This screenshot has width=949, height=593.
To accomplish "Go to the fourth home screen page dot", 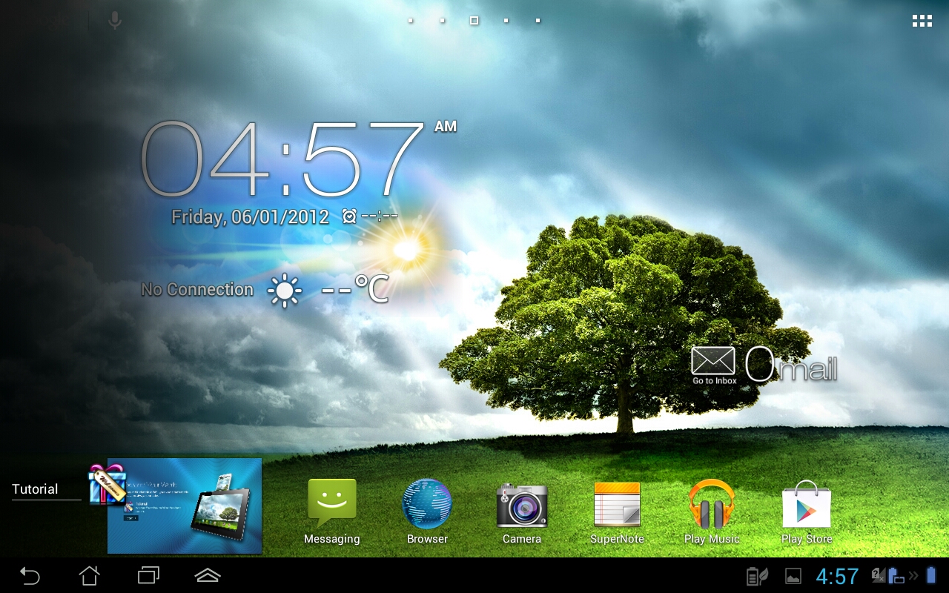I will 506,21.
